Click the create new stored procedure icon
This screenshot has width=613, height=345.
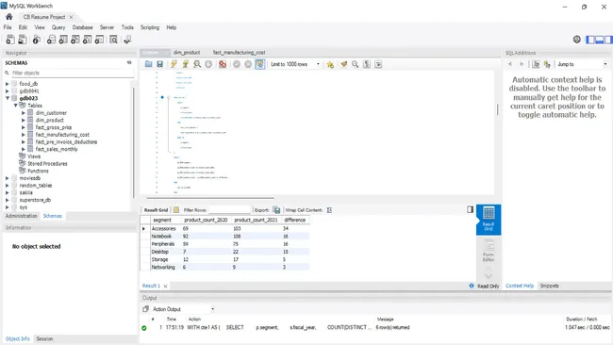[x=88, y=40]
